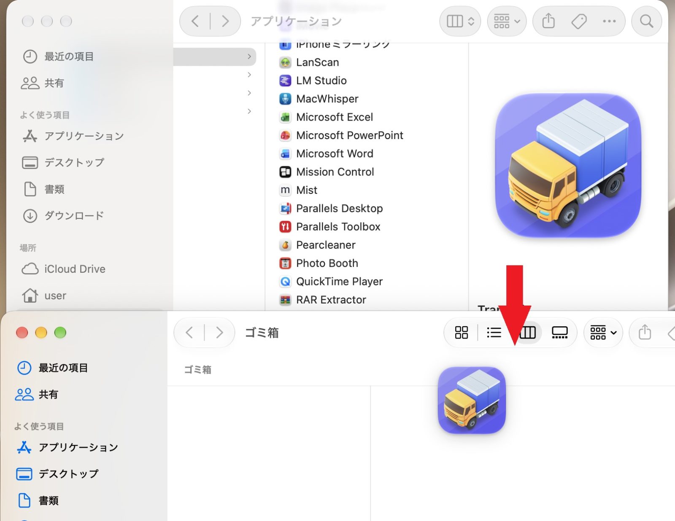Open デスクトップ in Trash window sidebar
The width and height of the screenshot is (675, 521).
coord(57,474)
